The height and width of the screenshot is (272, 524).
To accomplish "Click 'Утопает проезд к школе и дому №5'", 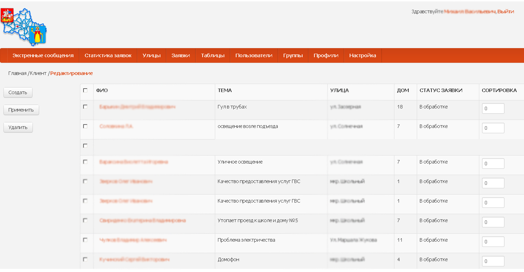I will click(x=258, y=220).
